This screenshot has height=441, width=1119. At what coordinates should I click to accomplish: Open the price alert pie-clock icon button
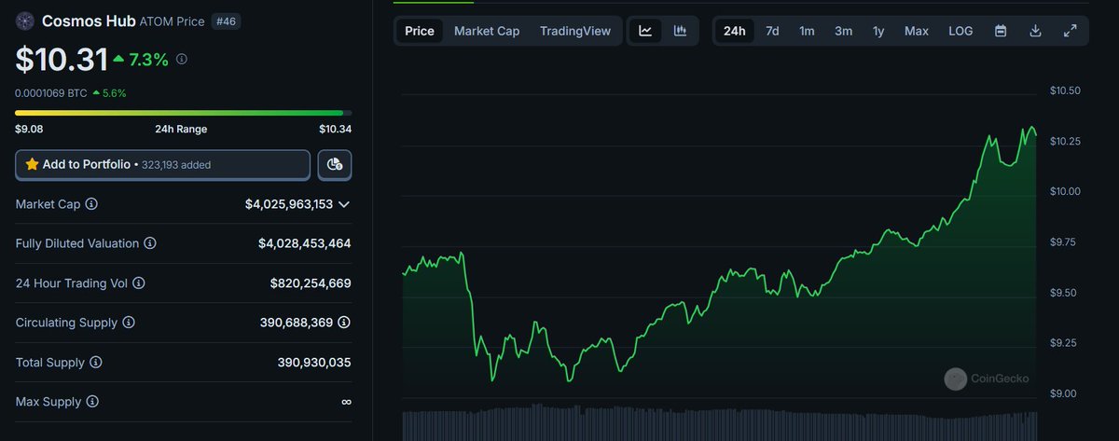[335, 164]
